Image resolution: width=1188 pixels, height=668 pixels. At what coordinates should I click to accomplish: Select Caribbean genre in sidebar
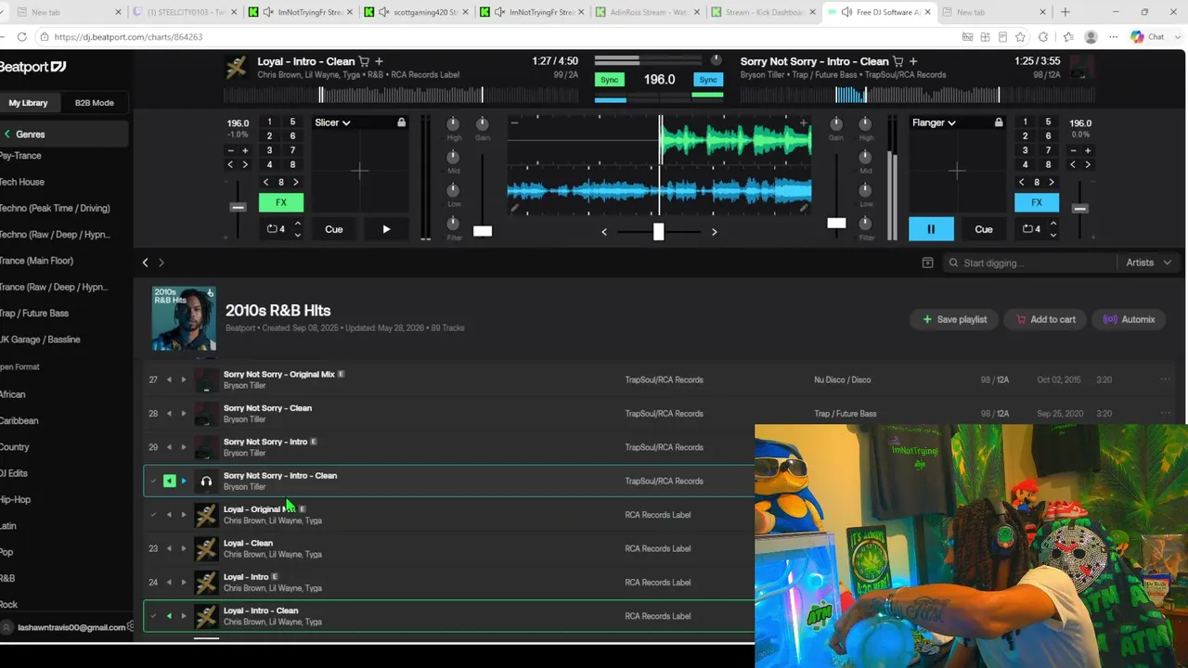19,420
